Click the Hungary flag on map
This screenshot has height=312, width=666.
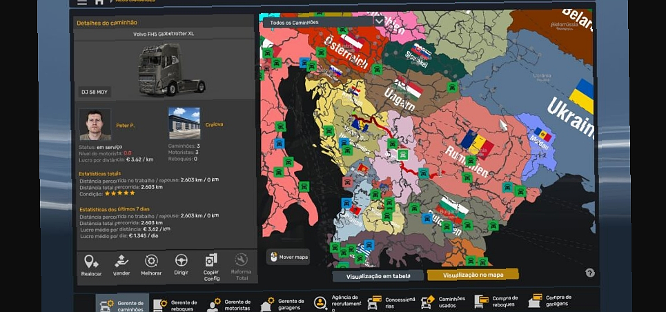coord(408,87)
